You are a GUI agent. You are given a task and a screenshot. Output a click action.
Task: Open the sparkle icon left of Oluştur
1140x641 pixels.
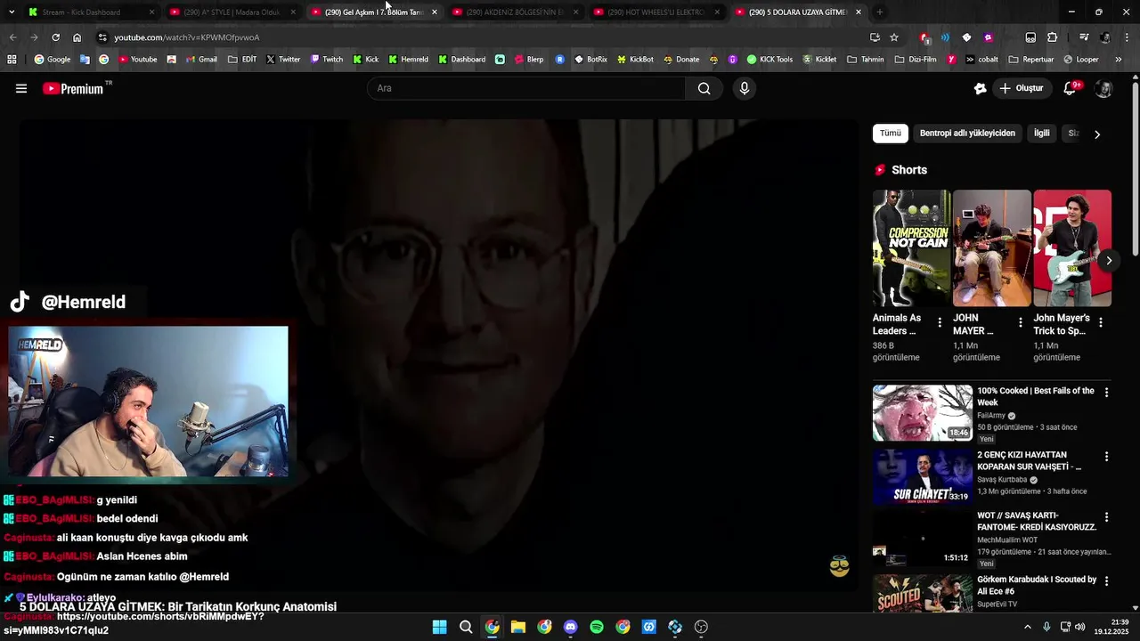(981, 88)
